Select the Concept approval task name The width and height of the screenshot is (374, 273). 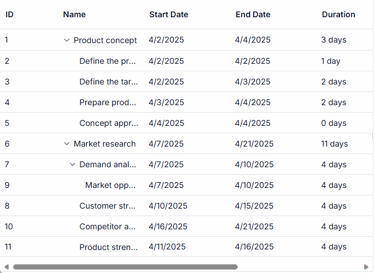click(109, 123)
